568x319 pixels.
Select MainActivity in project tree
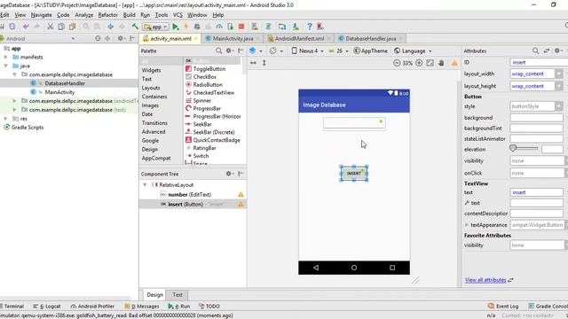click(x=59, y=92)
